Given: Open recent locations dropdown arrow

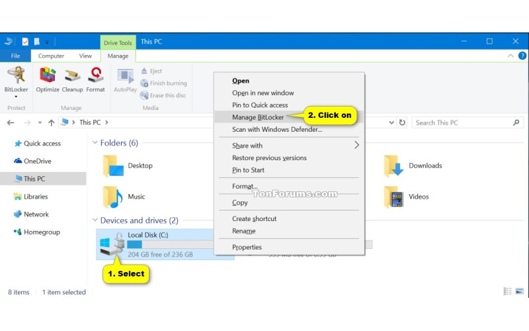Looking at the screenshot, I should coord(40,122).
